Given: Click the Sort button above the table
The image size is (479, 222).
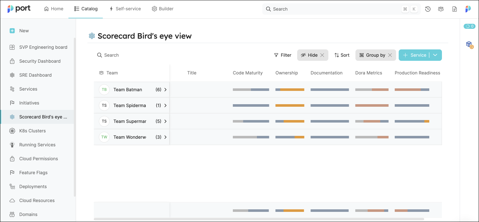Looking at the screenshot, I should (342, 55).
